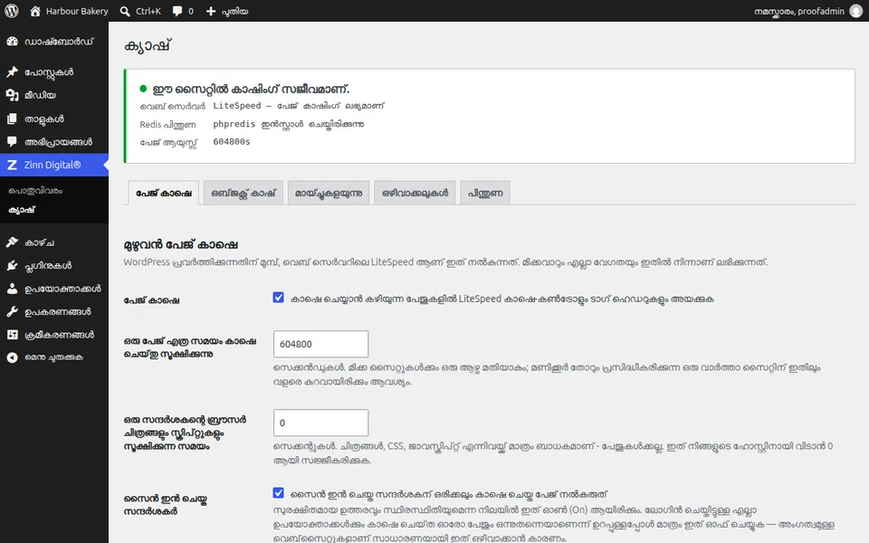Open the ഉപയോക്താക്കൾ menu item
This screenshot has height=543, width=869.
54,289
